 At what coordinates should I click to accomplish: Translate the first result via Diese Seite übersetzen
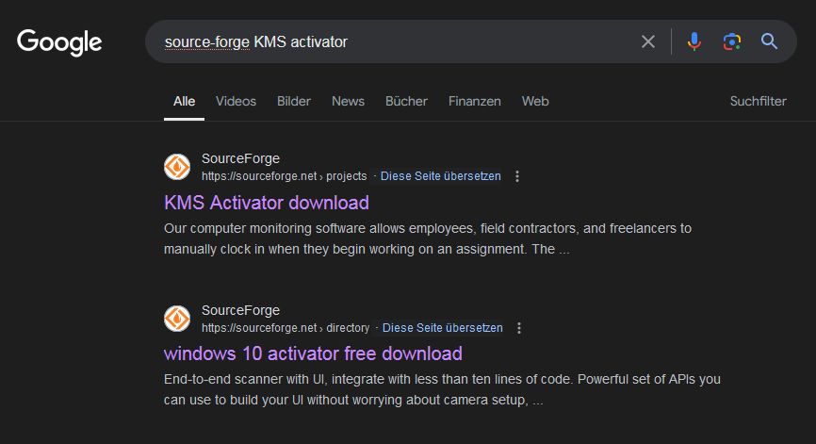(440, 176)
